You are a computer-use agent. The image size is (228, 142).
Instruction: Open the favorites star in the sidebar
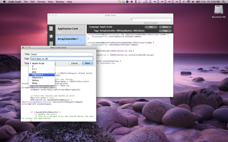pos(51,36)
